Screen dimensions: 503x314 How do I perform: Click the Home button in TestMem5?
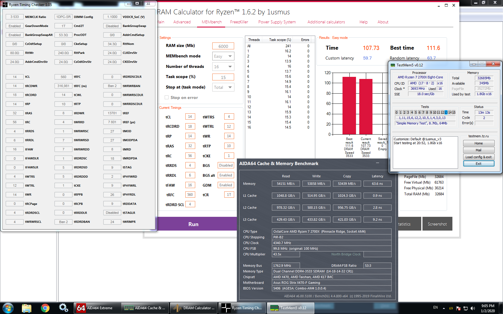(x=478, y=143)
